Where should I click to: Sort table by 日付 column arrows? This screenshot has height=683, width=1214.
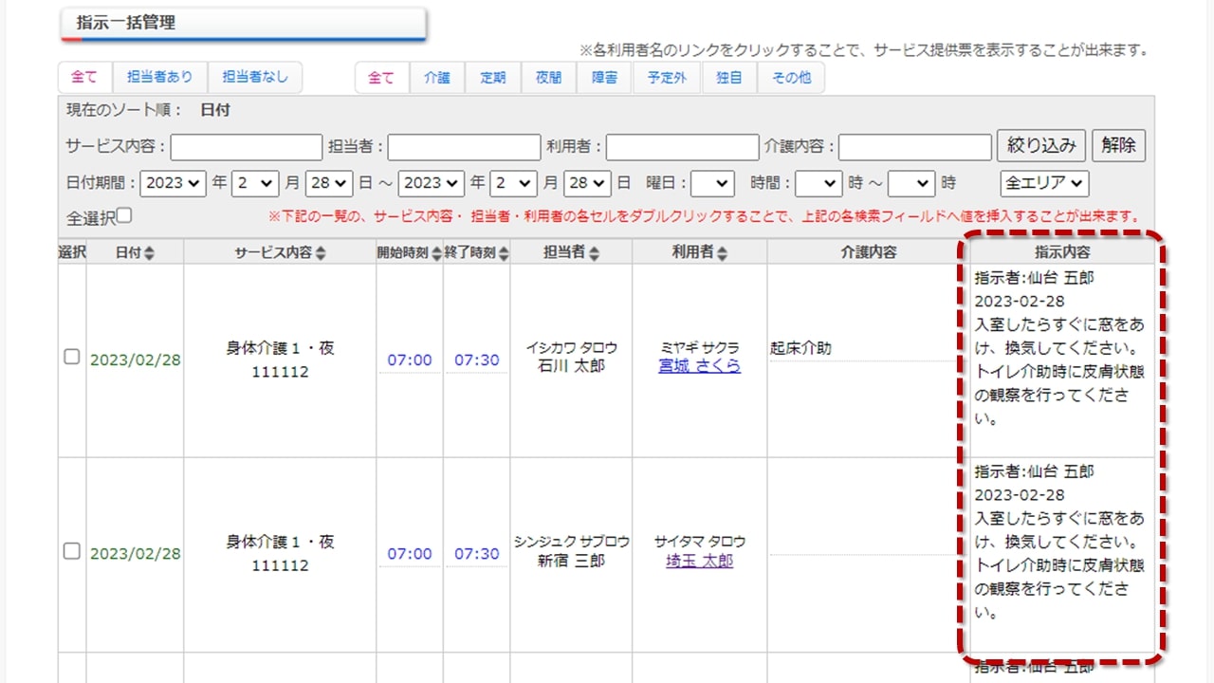tap(150, 253)
